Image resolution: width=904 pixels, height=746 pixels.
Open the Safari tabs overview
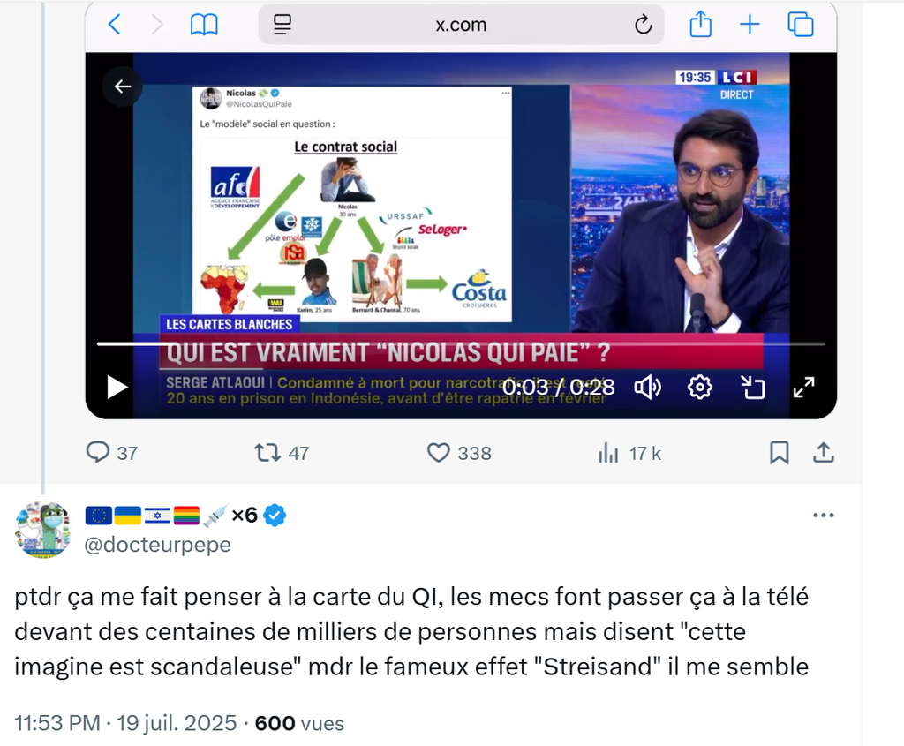click(x=800, y=25)
